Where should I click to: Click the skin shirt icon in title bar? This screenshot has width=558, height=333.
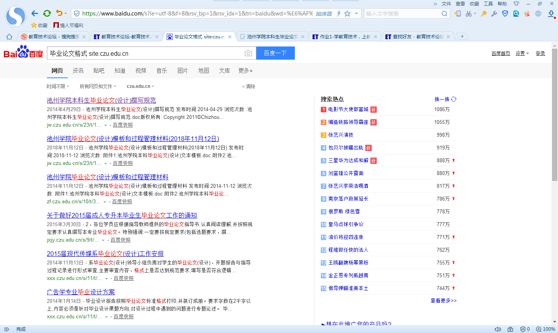(x=516, y=3)
